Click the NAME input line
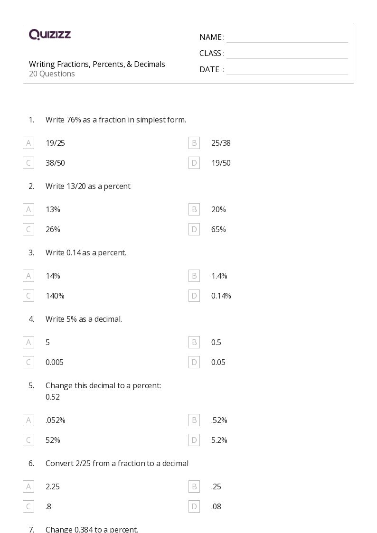Screen dimensions: 377x533 (287, 37)
